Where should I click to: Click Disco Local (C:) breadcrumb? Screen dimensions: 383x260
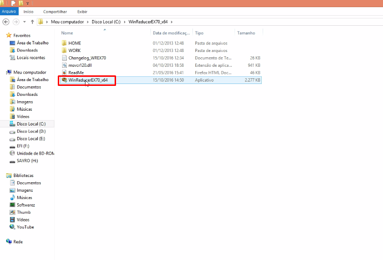point(106,22)
